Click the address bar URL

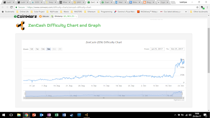coord(59,7)
